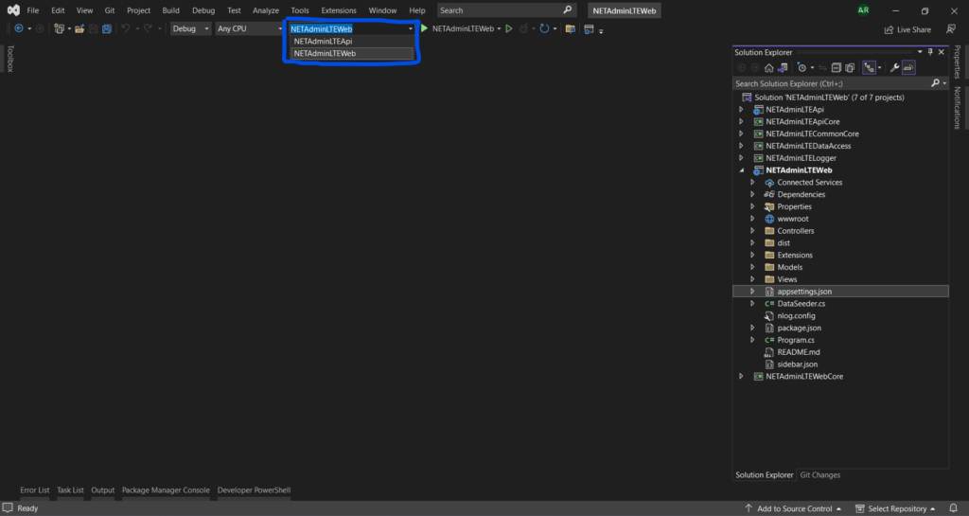Toggle Show All Files in Solution Explorer

(x=850, y=68)
